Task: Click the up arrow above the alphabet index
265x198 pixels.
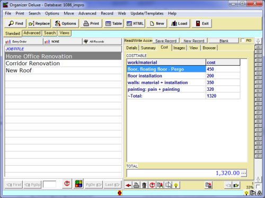Action: [258, 41]
